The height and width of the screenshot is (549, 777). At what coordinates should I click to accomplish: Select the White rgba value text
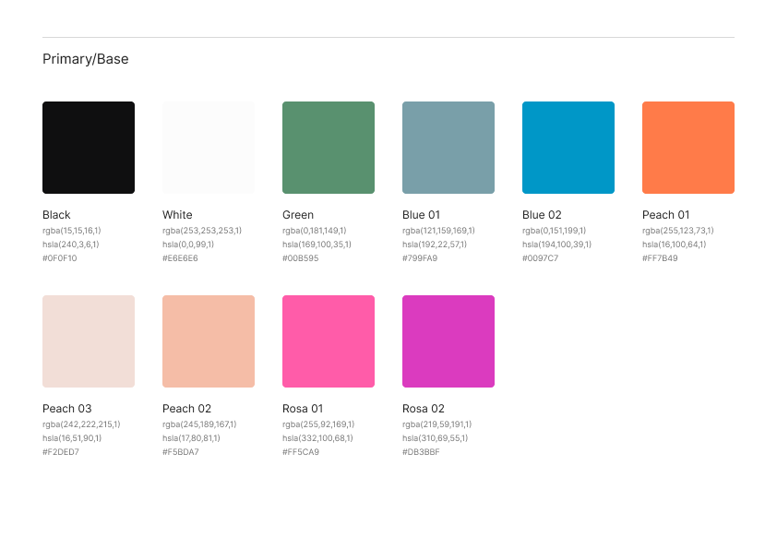coord(202,231)
